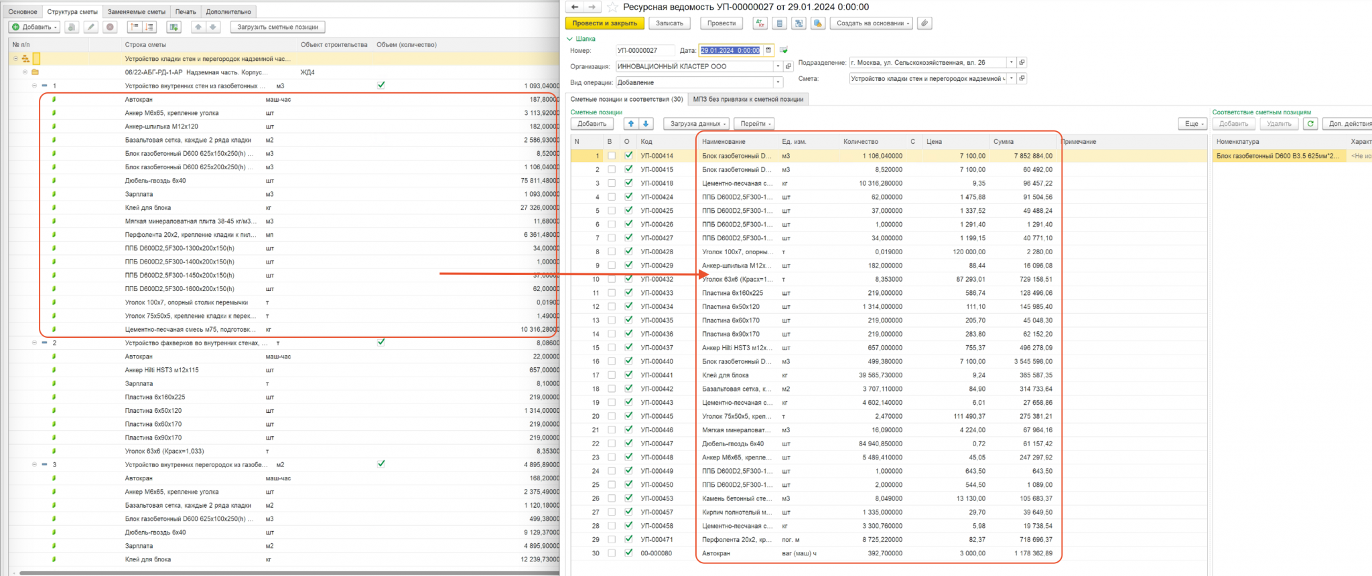Click the pencil edit icon in estimate toolbar
Screen dimensions: 1372x576
tap(91, 27)
